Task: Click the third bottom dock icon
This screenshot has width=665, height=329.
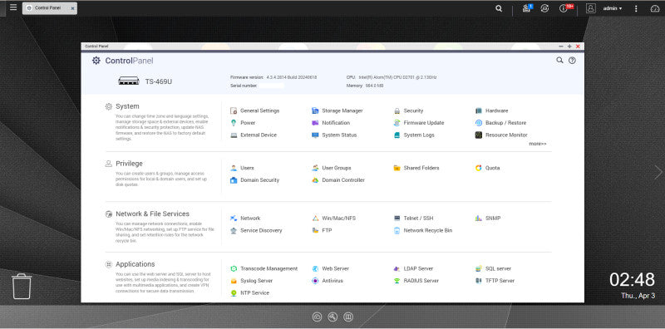Action: tap(348, 317)
